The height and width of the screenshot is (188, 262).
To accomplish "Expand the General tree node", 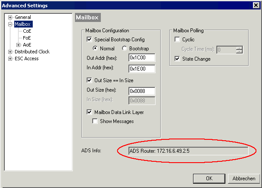I will pos(10,17).
